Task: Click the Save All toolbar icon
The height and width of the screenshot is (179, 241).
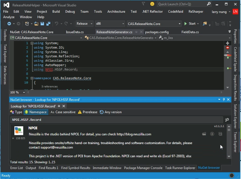Action: (x=49, y=24)
